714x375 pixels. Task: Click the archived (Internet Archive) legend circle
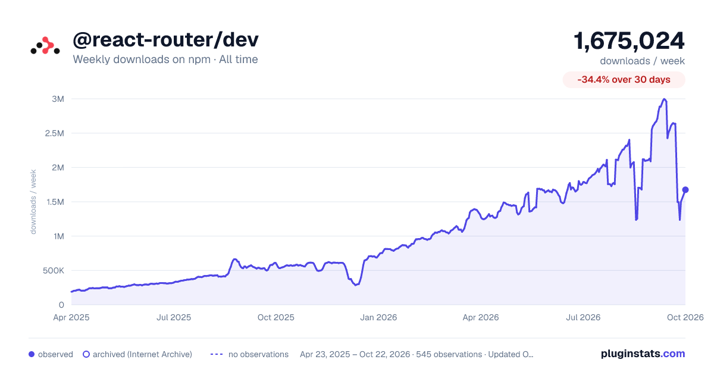[x=86, y=354]
